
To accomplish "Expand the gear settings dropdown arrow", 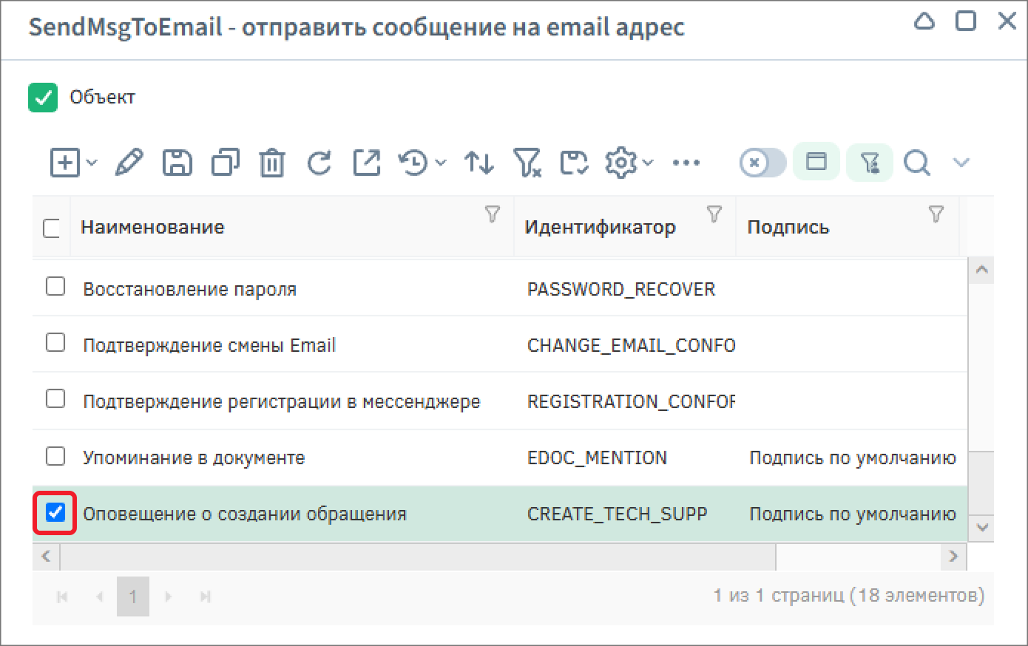I will pos(648,162).
